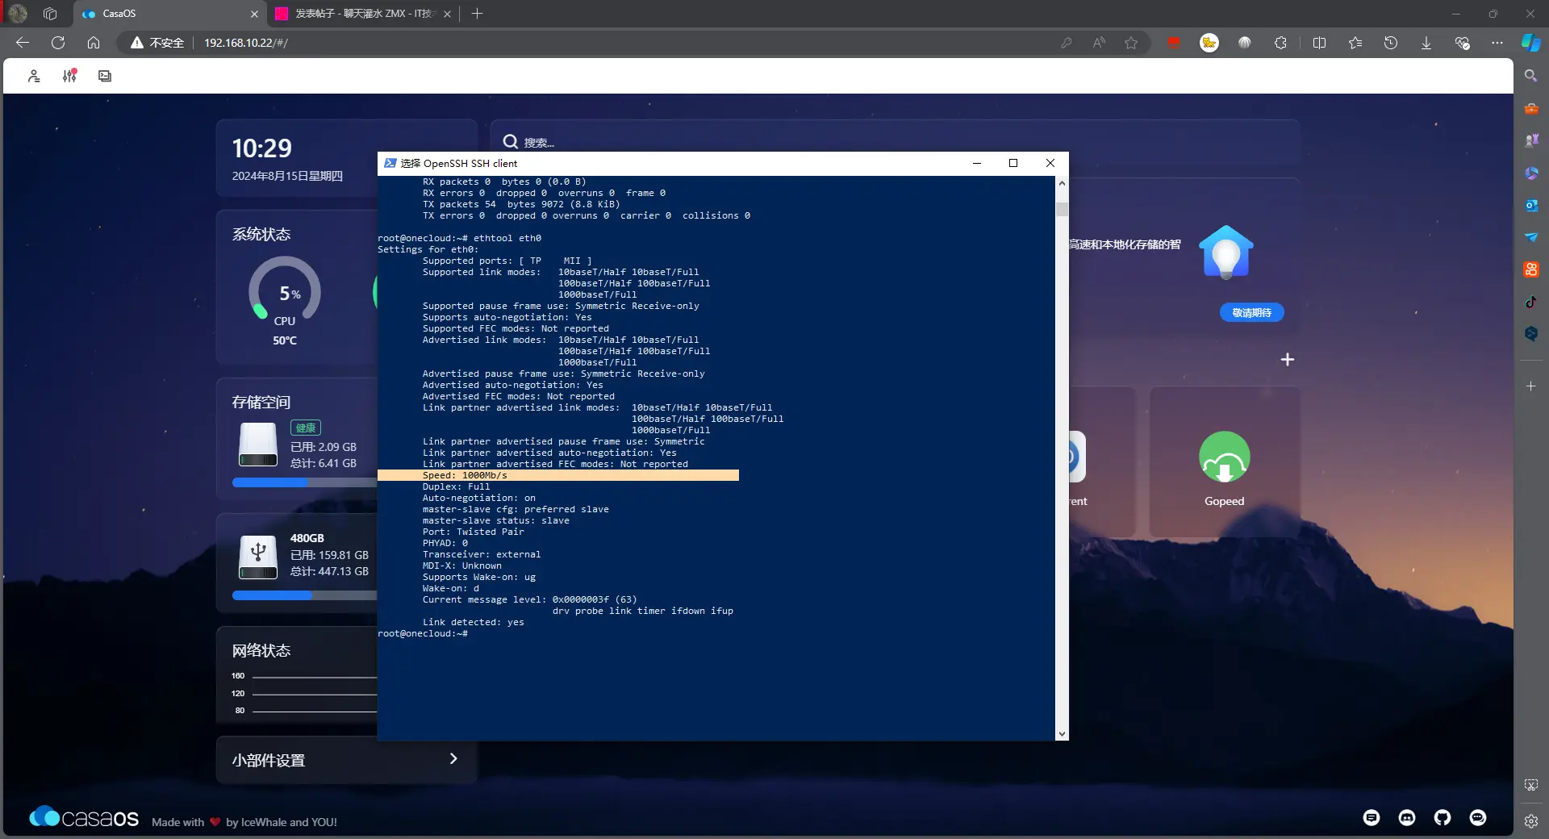
Task: Refresh the current page
Action: (x=58, y=43)
